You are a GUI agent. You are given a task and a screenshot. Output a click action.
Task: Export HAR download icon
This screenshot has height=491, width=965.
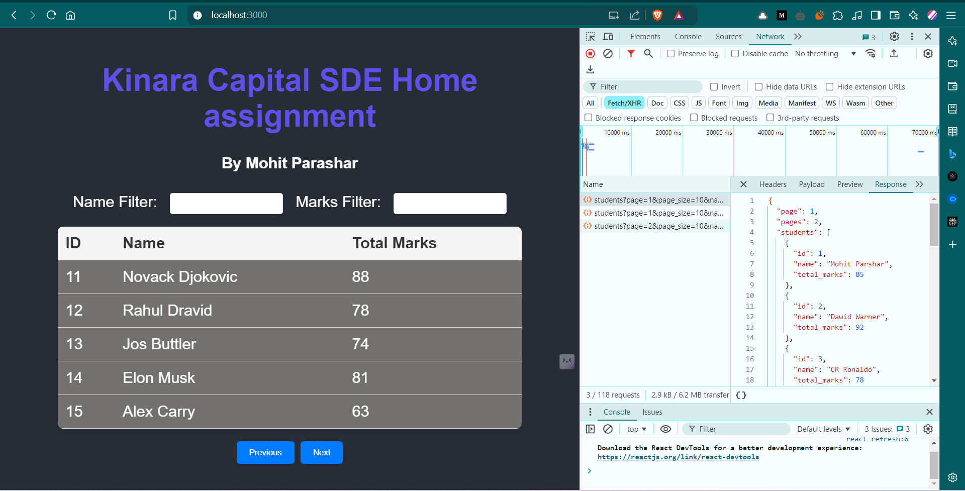coord(591,69)
